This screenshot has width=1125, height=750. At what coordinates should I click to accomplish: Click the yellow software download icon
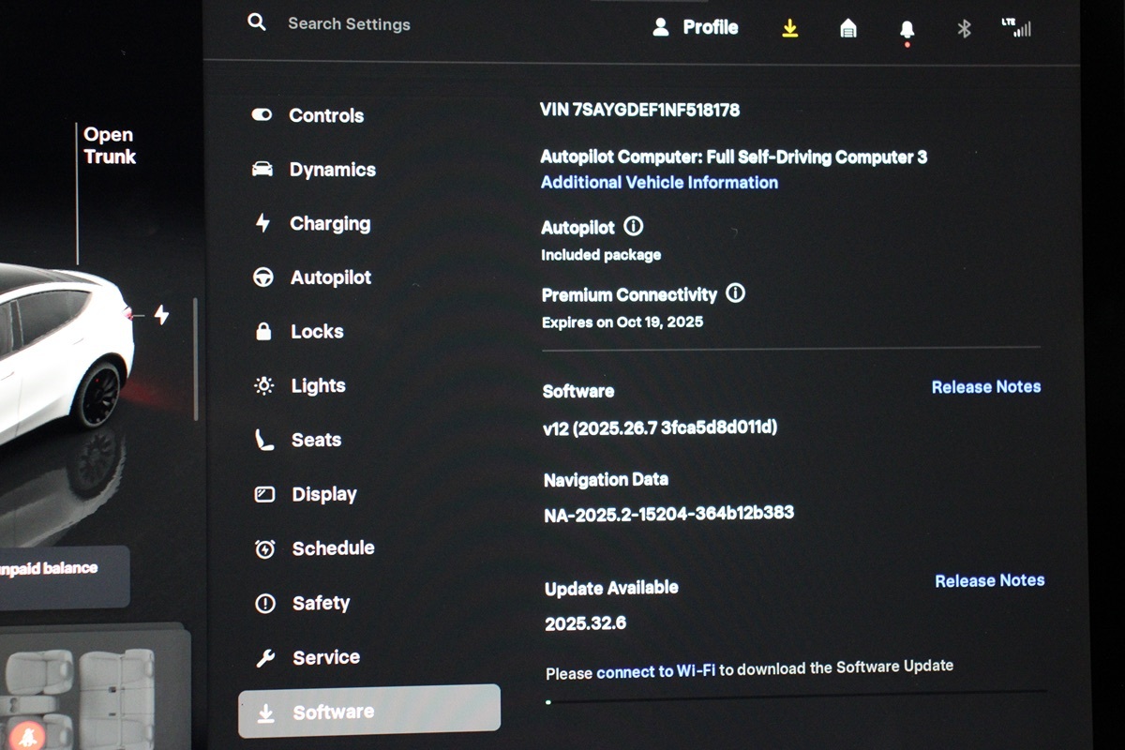[x=790, y=28]
